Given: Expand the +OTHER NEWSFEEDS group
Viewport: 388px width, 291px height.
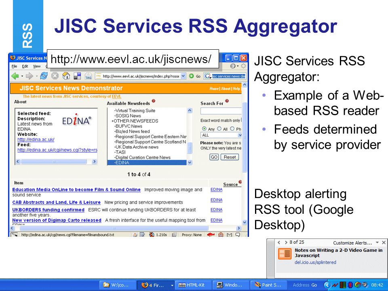Looking at the screenshot, I should (135, 121).
